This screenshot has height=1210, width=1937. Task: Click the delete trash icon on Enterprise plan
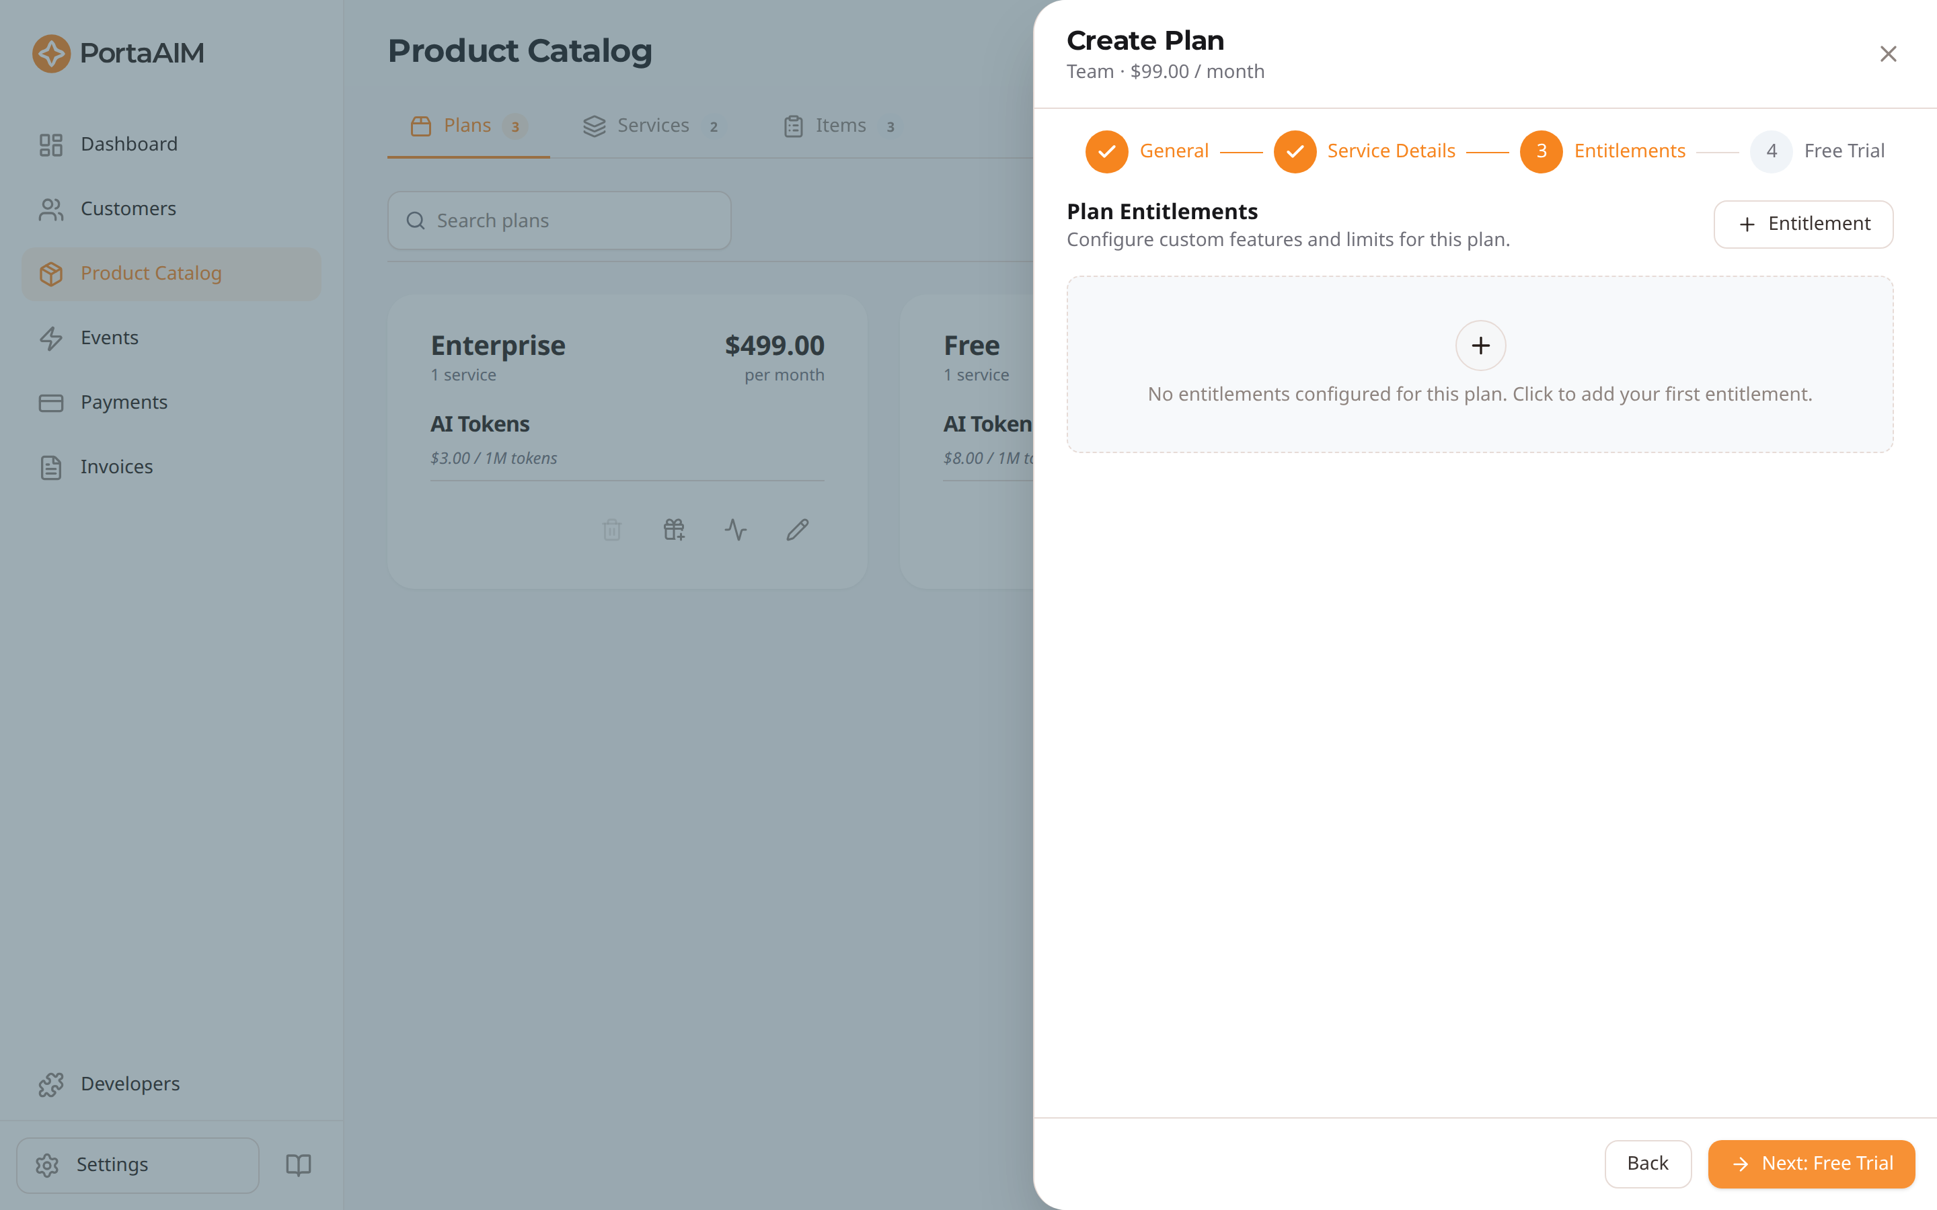point(611,530)
